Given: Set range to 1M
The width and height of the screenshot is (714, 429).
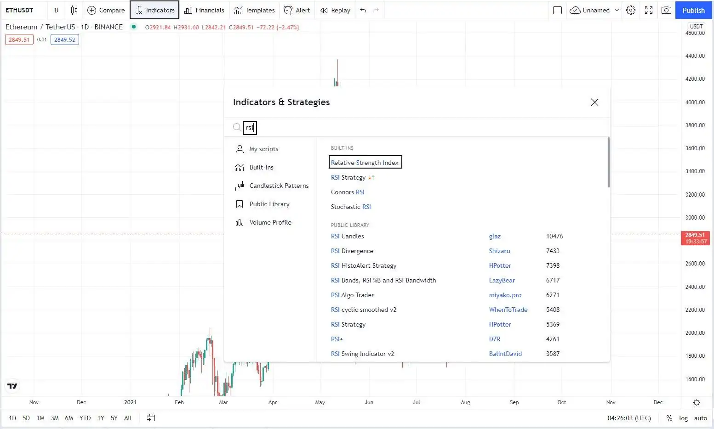Looking at the screenshot, I should 40,418.
